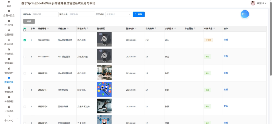Viewport: 272px width, 124px height.
Task: Go to 开卡记录 in sidebar
Action: (9, 23)
